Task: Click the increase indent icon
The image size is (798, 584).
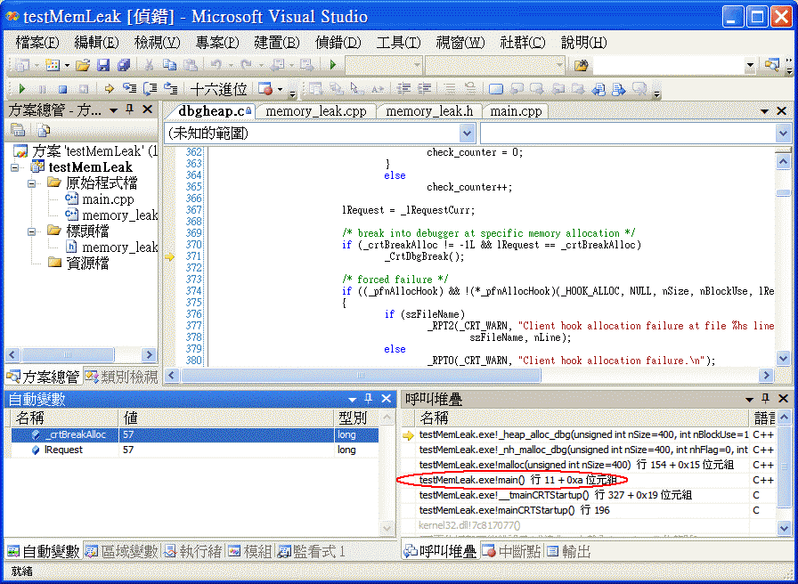Action: pyautogui.click(x=424, y=89)
